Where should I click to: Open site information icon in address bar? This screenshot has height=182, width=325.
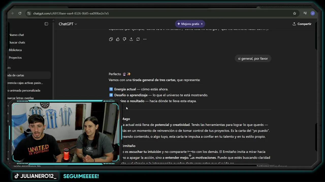point(29,13)
